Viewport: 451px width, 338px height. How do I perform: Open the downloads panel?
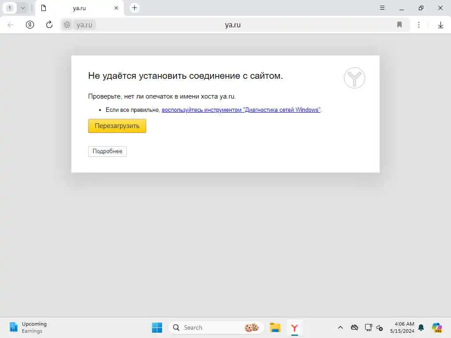(440, 25)
